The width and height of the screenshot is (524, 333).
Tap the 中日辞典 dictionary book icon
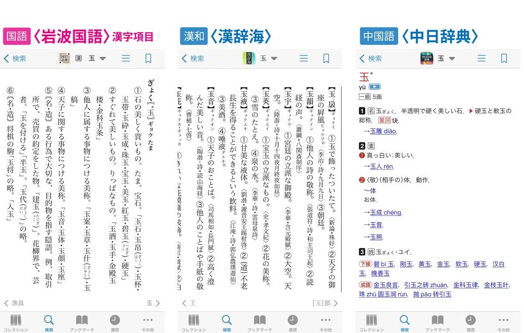coord(427,58)
